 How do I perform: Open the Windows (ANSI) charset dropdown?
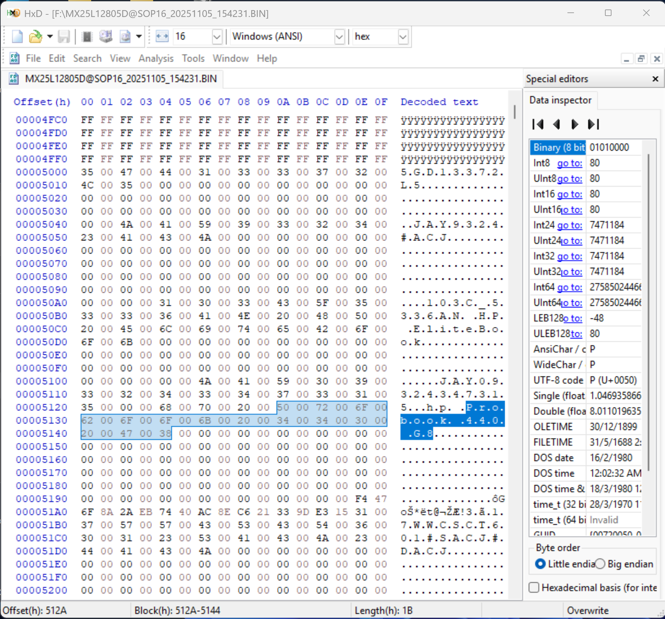tap(339, 37)
